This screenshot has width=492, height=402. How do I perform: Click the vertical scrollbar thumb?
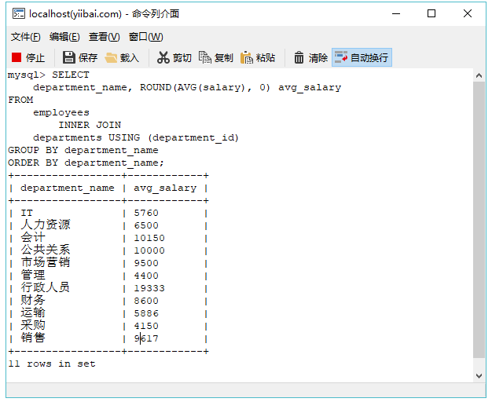[479, 220]
